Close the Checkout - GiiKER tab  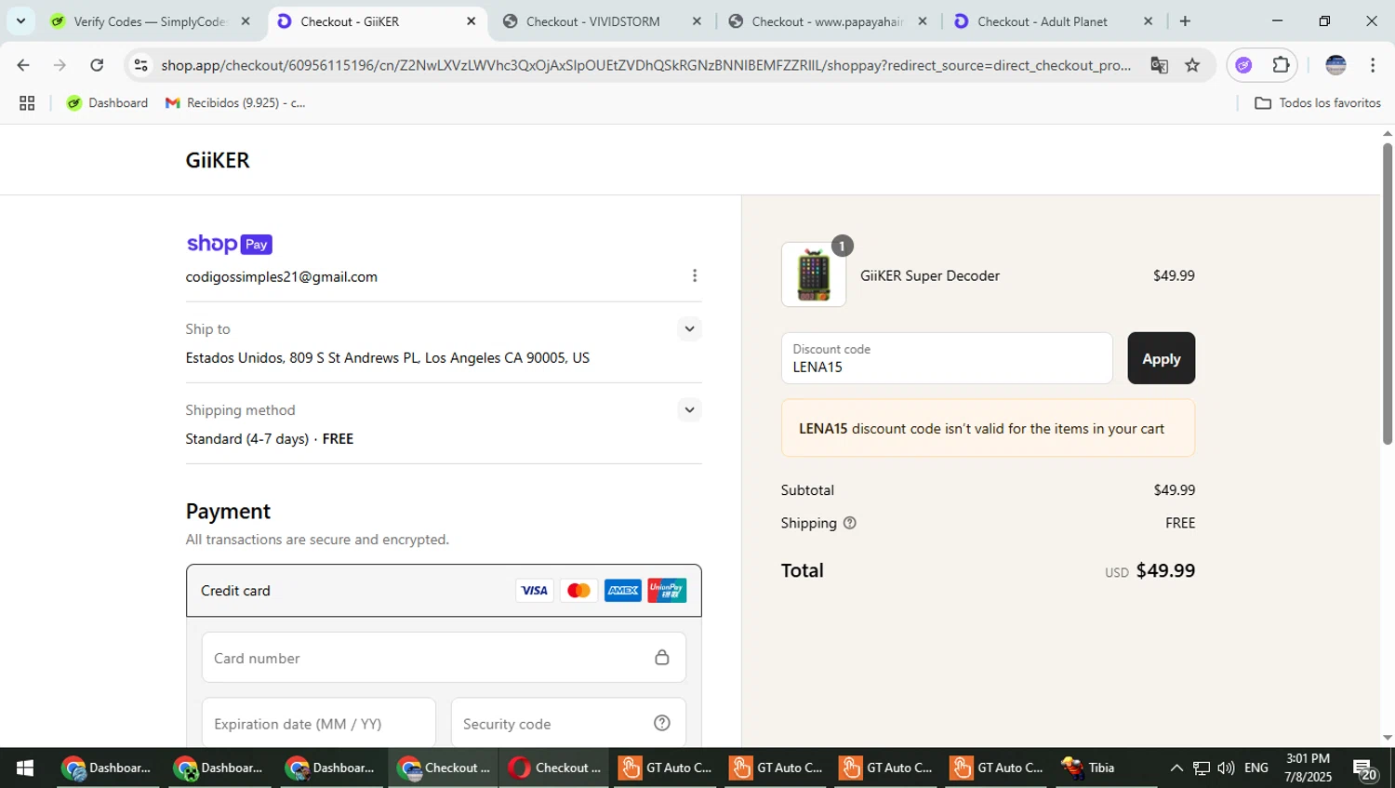[472, 21]
